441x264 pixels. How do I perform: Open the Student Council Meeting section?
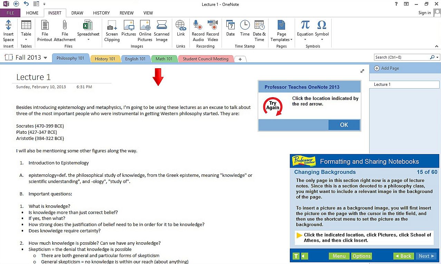(x=206, y=59)
